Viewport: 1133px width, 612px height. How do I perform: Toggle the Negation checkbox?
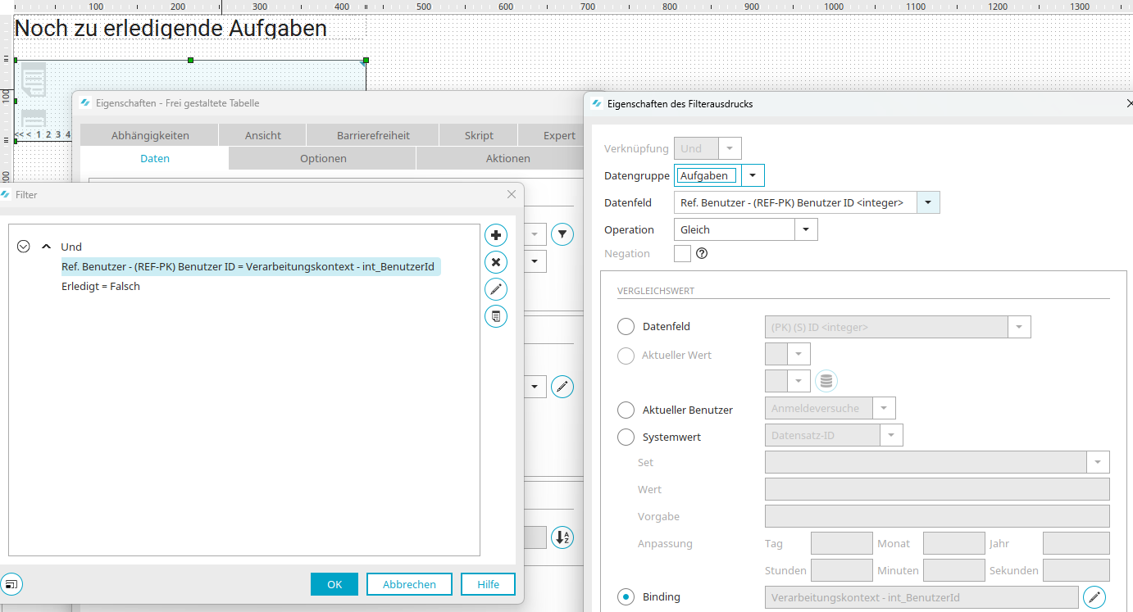coord(682,253)
